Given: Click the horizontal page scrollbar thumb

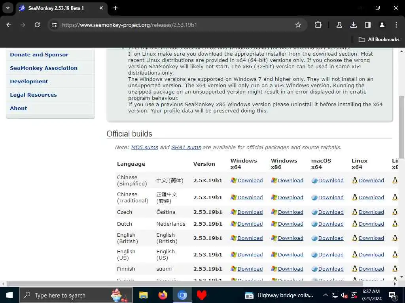Looking at the screenshot, I should click(185, 284).
